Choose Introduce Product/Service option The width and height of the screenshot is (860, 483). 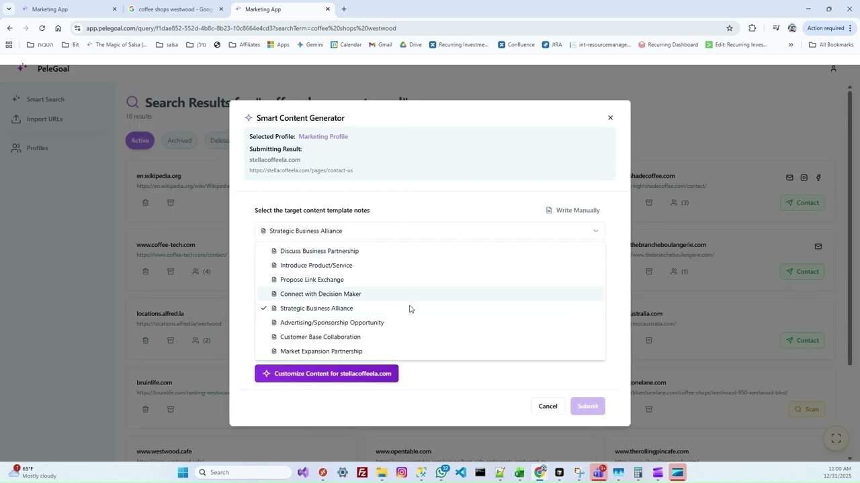point(431,265)
